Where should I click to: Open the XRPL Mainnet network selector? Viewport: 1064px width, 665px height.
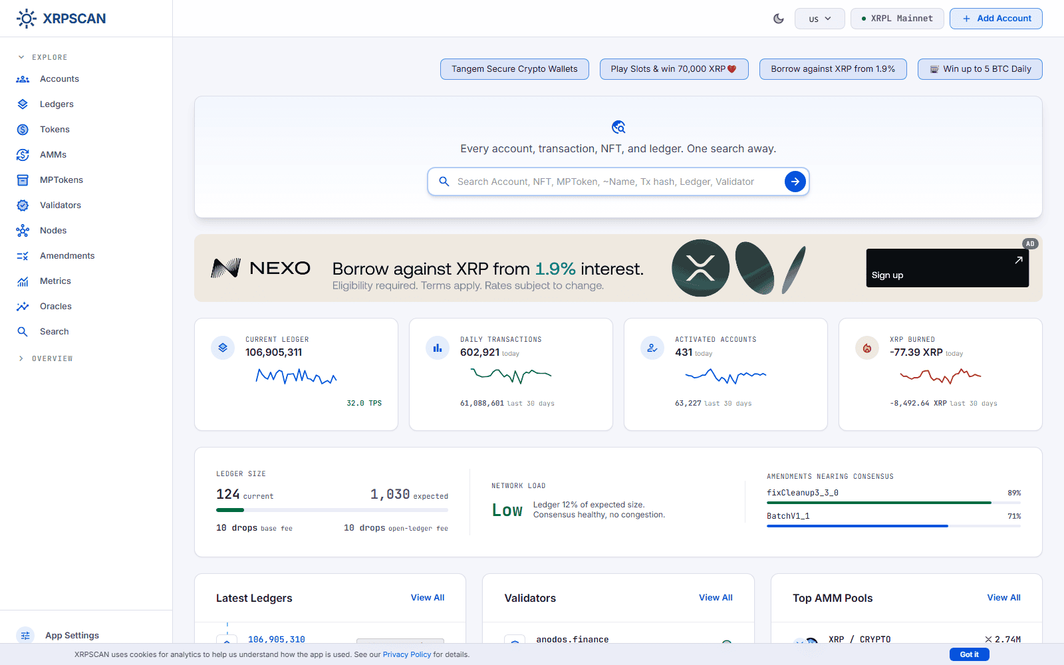click(897, 19)
